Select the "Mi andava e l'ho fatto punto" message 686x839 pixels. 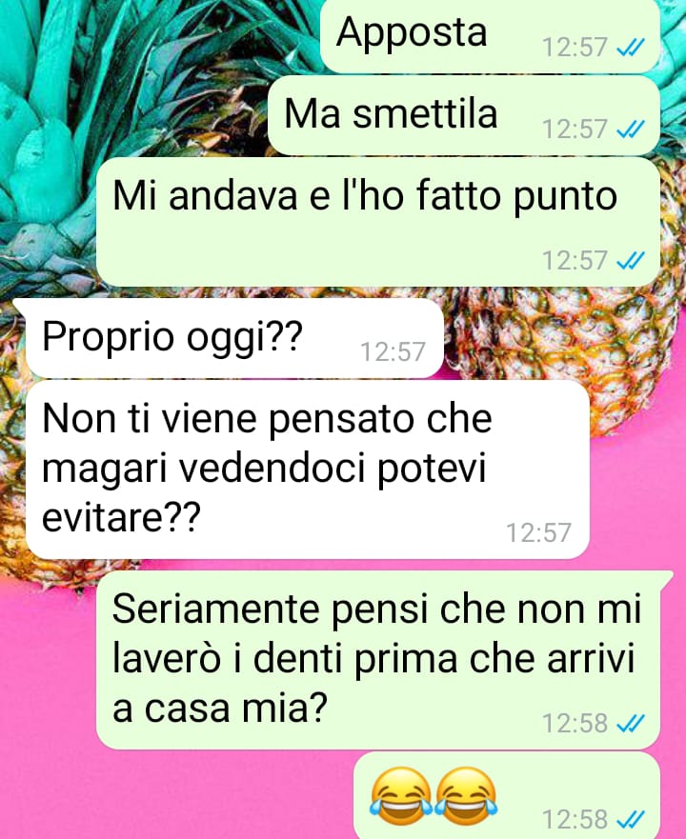(x=378, y=222)
